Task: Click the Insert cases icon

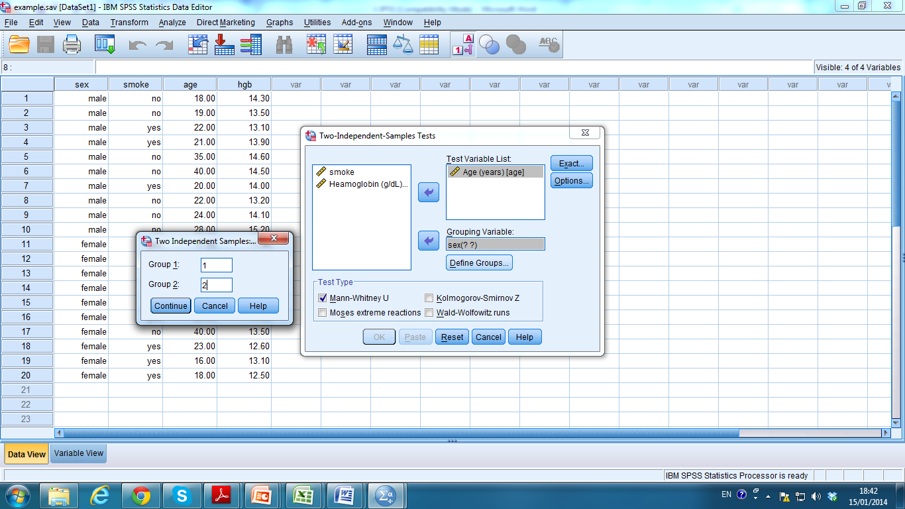Action: pyautogui.click(x=317, y=44)
